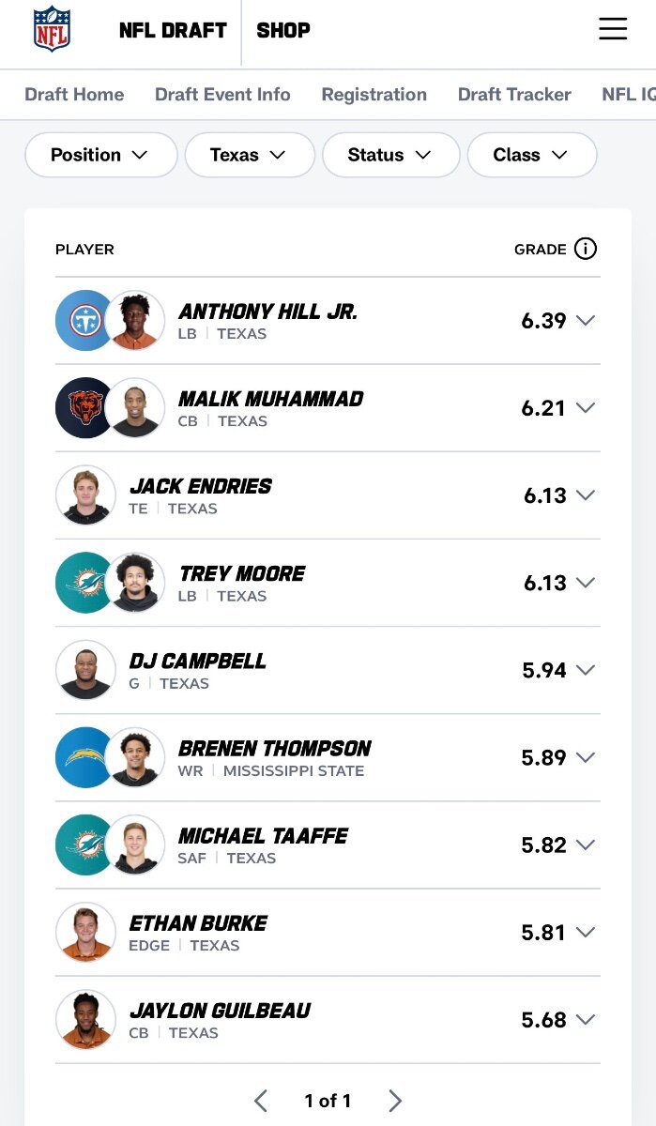Open the Texas school filter dropdown
The width and height of the screenshot is (656, 1126).
coord(249,155)
